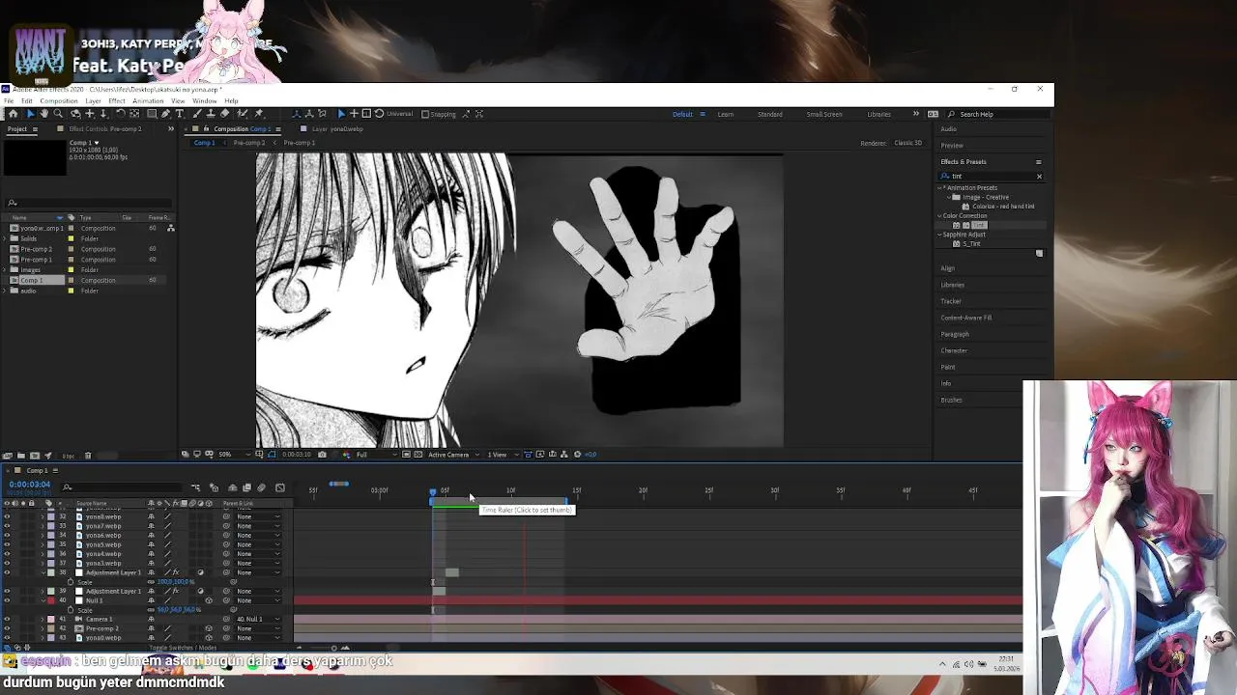Screen dimensions: 1237x695
Task: Open the Window menu
Action: [204, 101]
